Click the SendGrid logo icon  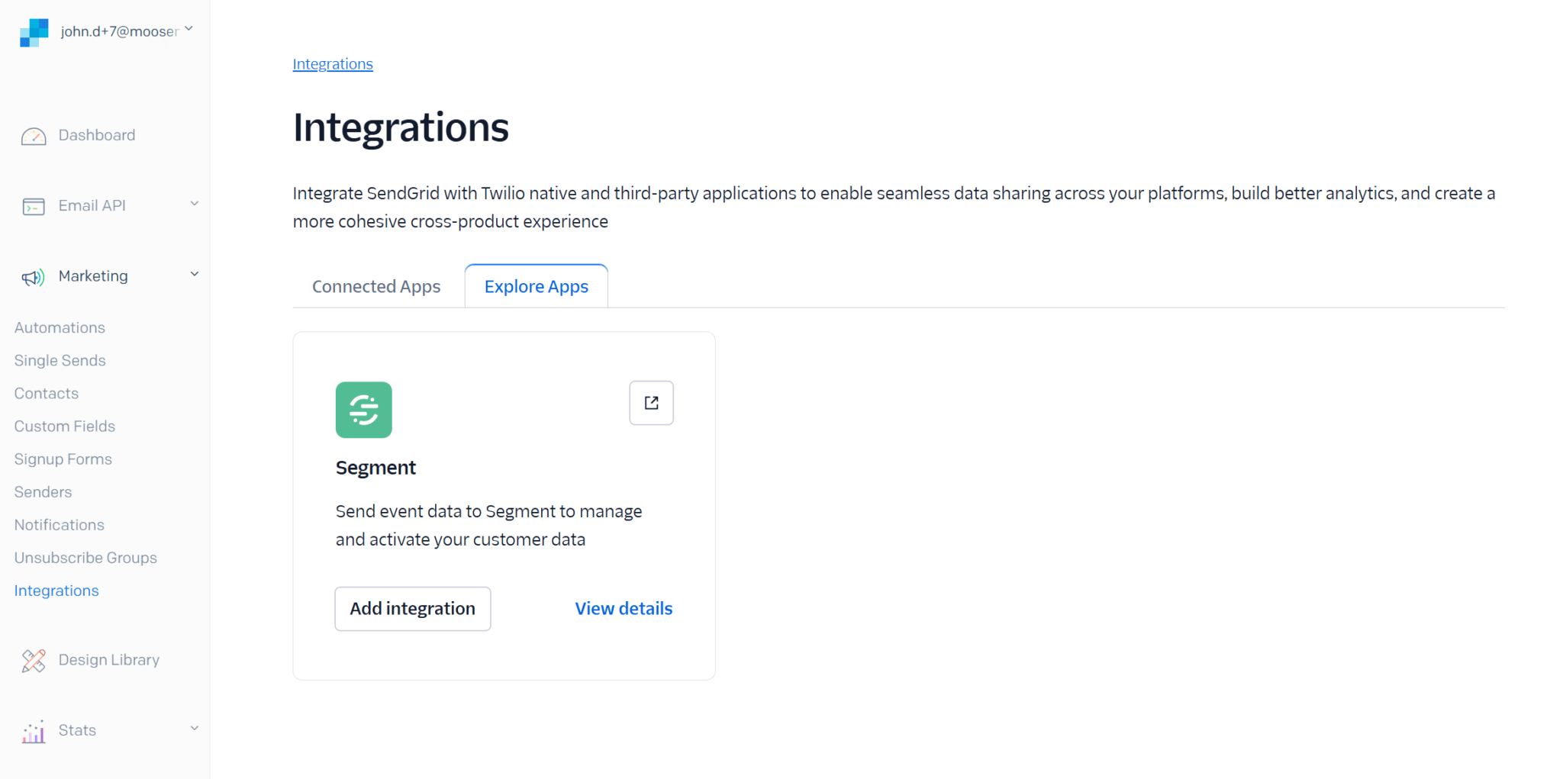click(x=34, y=33)
